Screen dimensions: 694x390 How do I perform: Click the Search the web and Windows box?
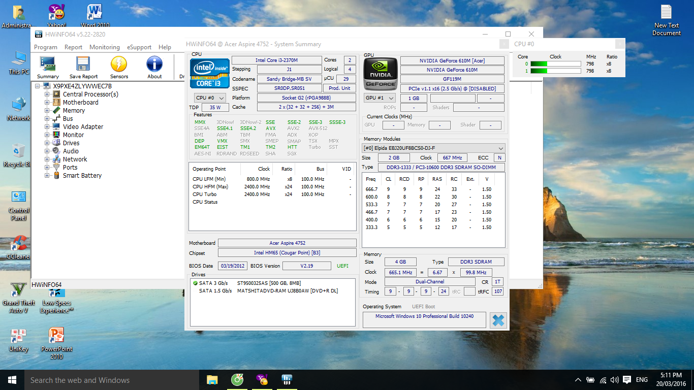[x=111, y=380]
